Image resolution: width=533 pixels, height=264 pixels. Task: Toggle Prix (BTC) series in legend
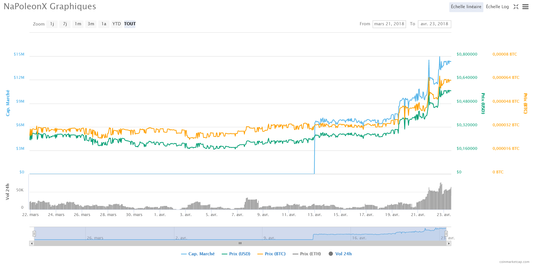tap(271, 254)
